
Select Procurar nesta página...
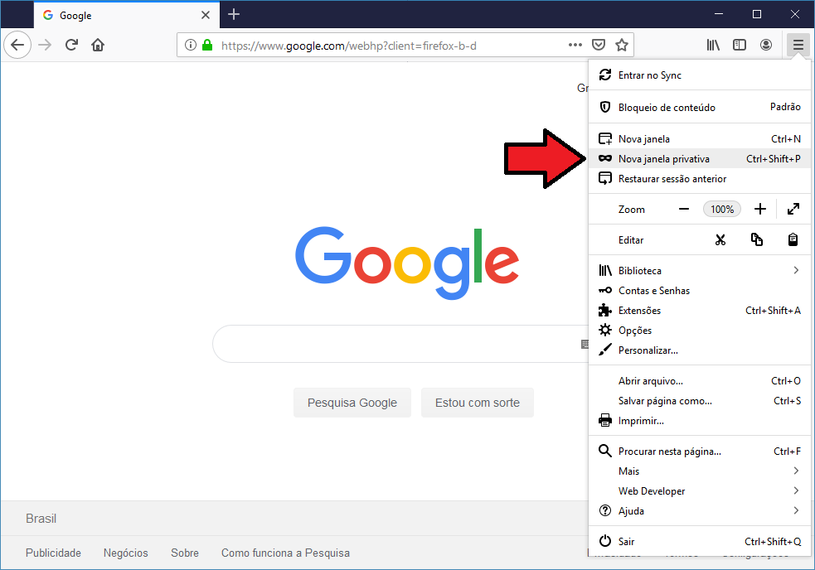[700, 451]
